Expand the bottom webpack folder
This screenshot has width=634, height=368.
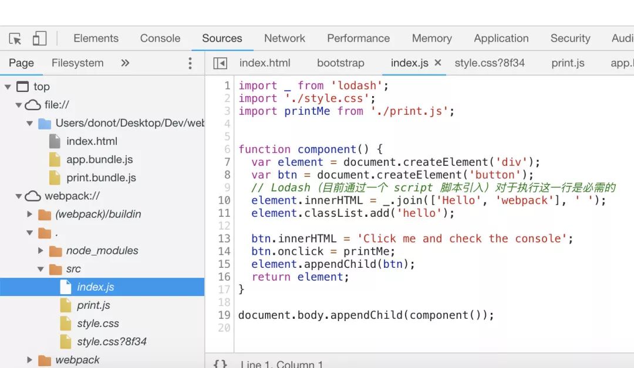pyautogui.click(x=29, y=360)
